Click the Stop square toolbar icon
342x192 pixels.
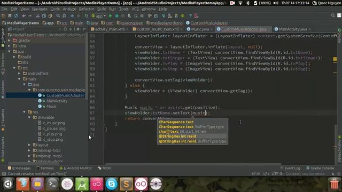point(142,16)
